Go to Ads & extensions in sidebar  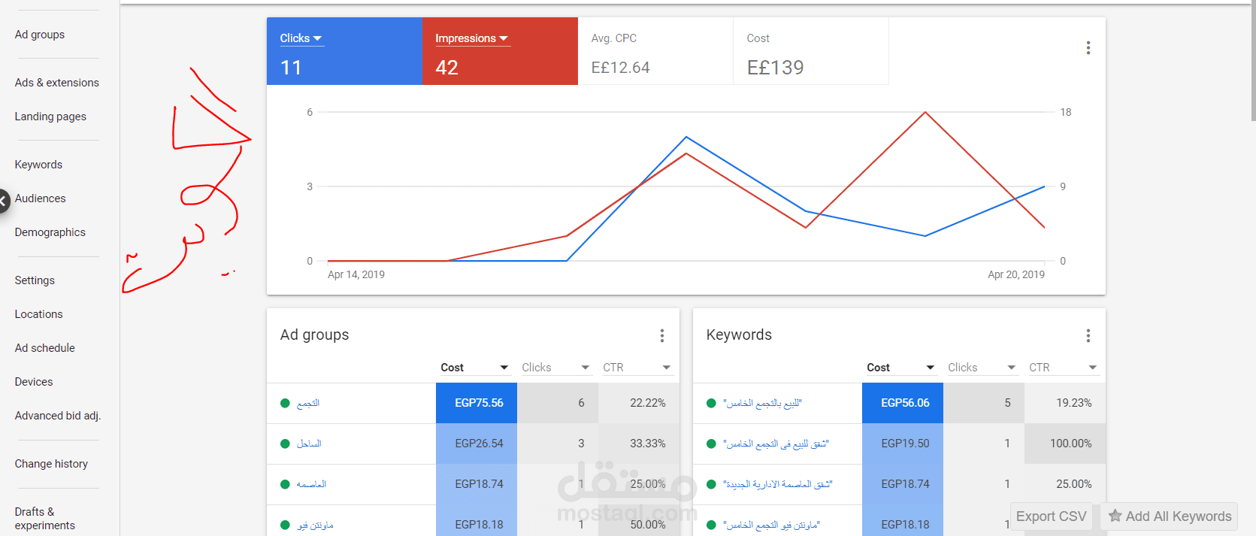[x=57, y=83]
